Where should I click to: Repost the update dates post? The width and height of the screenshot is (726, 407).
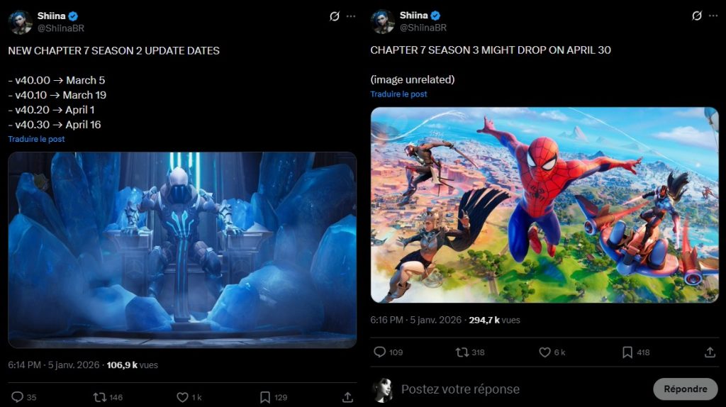pyautogui.click(x=100, y=397)
